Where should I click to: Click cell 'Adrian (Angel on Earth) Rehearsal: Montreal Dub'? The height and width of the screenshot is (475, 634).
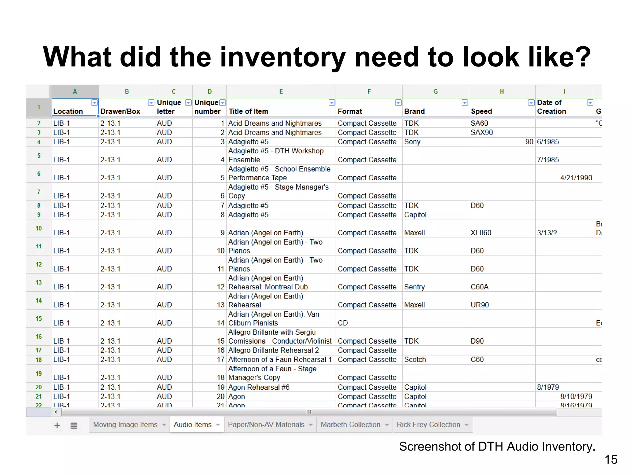coord(281,282)
